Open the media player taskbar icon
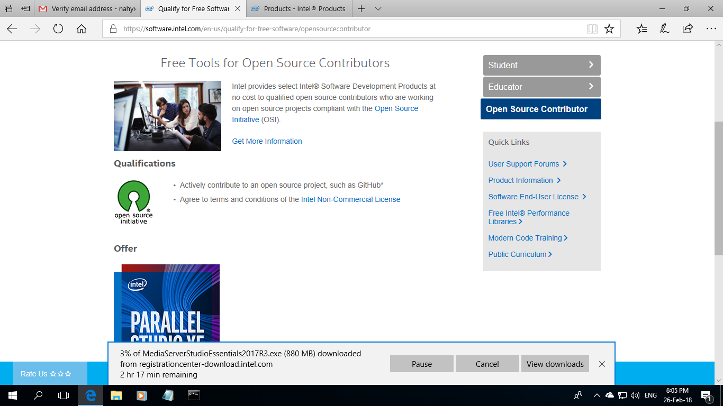723x406 pixels. pos(141,395)
